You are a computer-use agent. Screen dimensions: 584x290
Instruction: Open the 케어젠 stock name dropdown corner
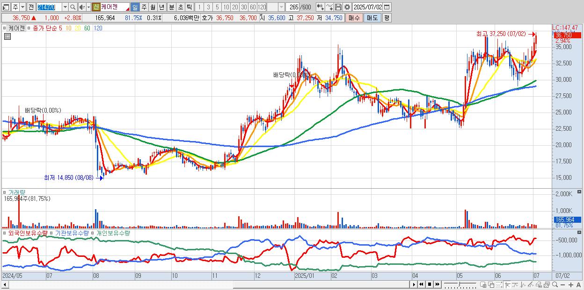tap(127, 9)
